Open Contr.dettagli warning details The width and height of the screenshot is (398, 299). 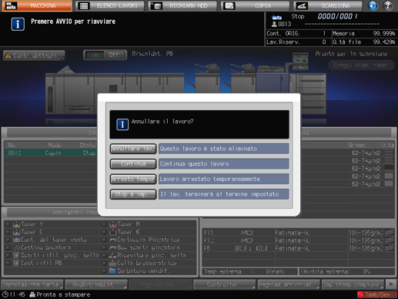(34, 55)
